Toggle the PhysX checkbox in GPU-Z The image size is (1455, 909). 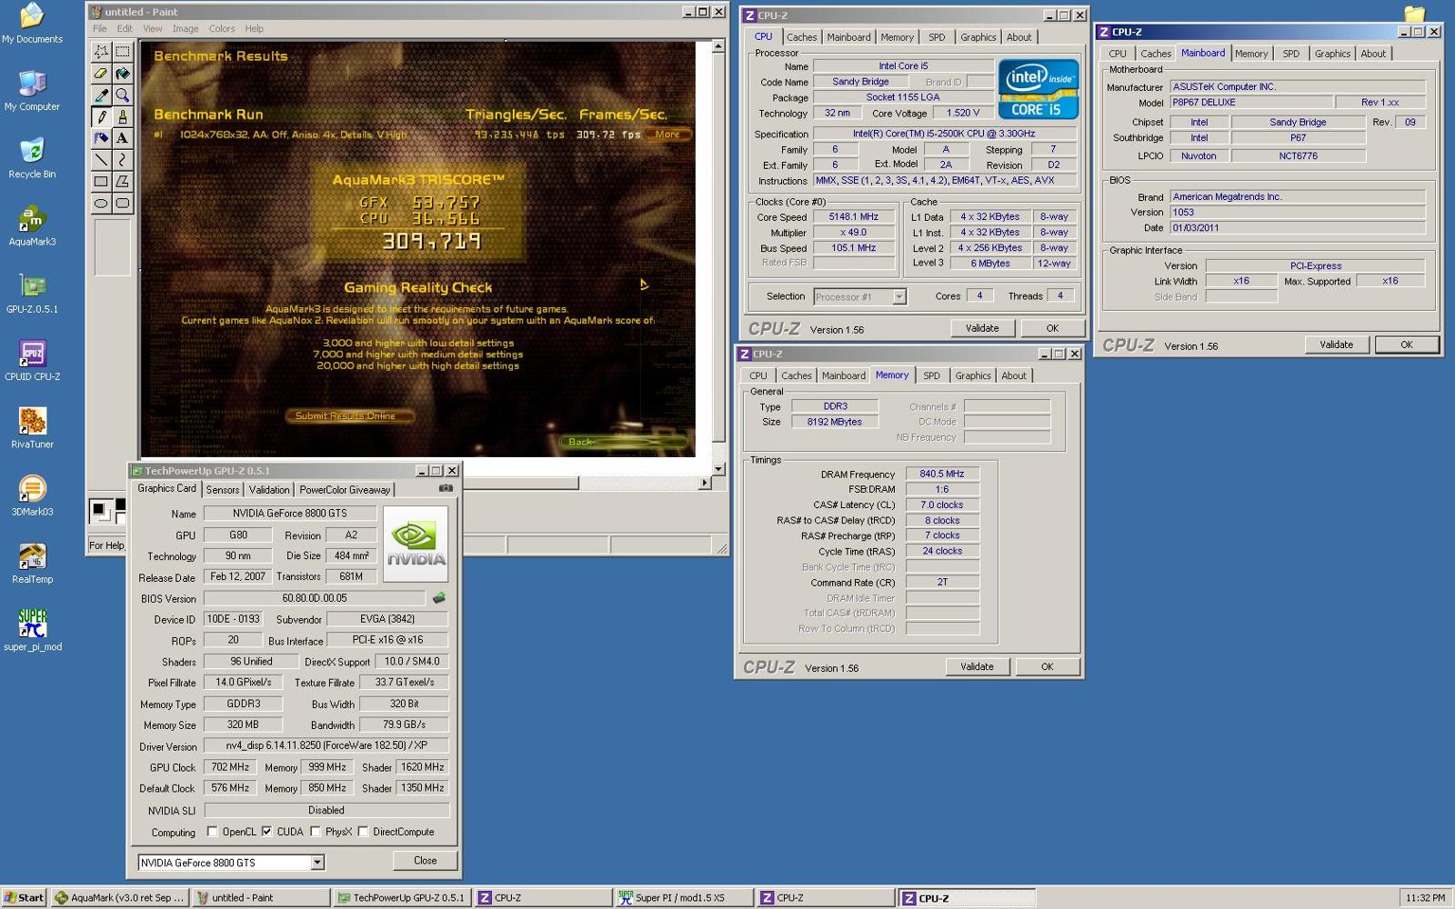coord(315,831)
